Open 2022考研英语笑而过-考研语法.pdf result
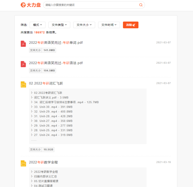The image size is (193, 187). click(x=56, y=63)
